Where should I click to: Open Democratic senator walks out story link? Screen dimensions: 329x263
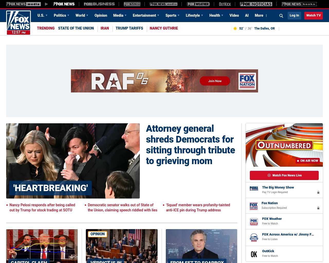122,208
